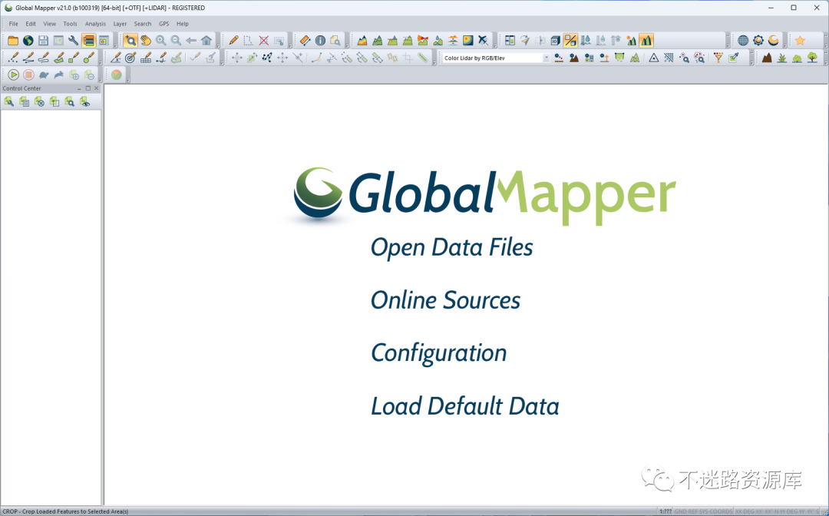Select the Digitizer pencil tool
This screenshot has width=829, height=516.
tap(233, 41)
